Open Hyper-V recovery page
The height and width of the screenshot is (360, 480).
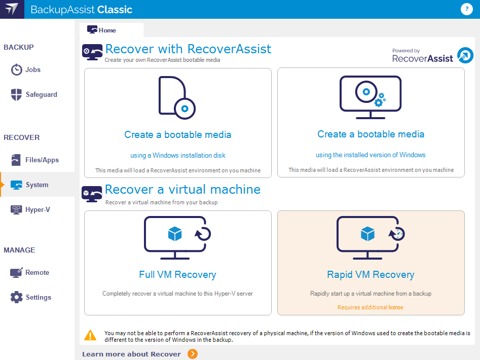click(x=38, y=210)
